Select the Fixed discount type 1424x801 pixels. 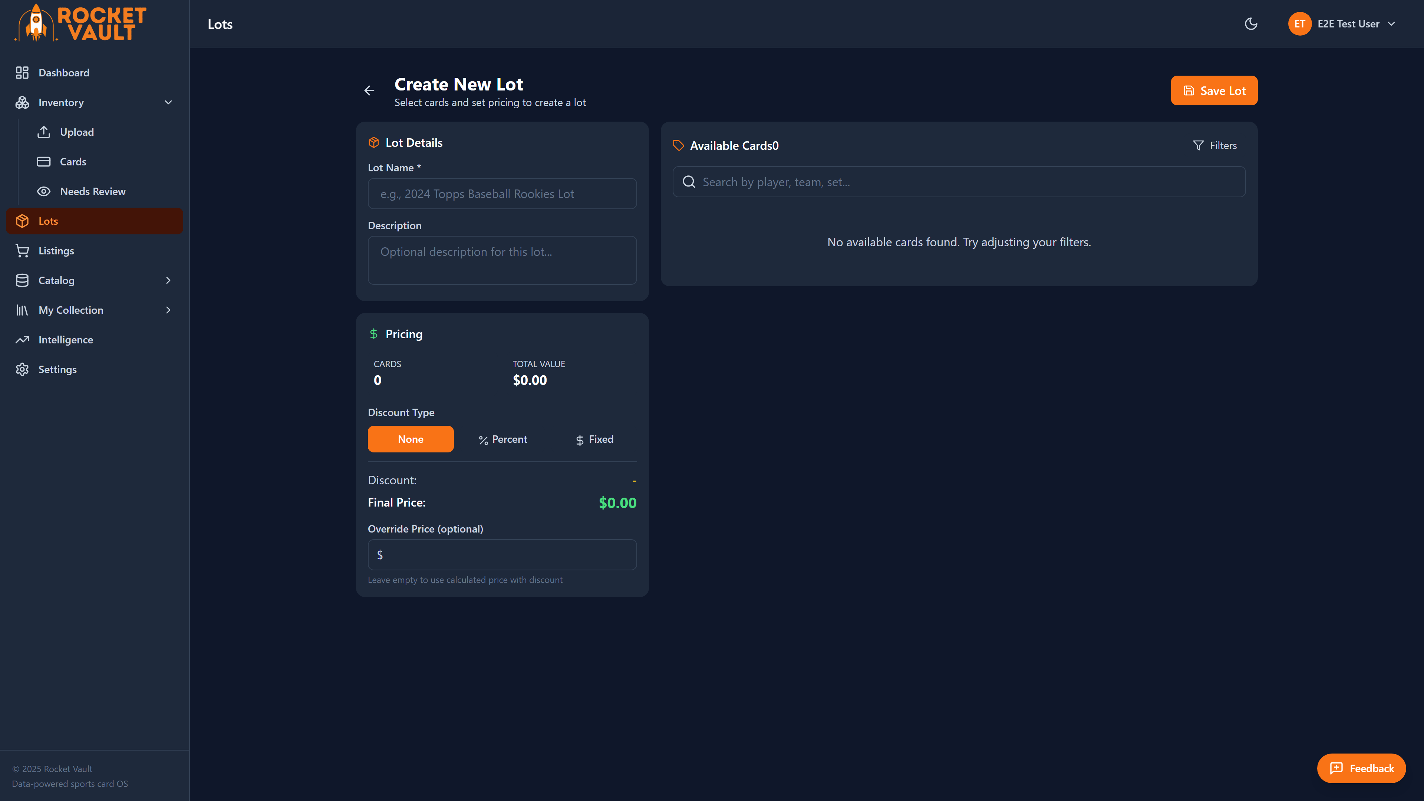(594, 439)
